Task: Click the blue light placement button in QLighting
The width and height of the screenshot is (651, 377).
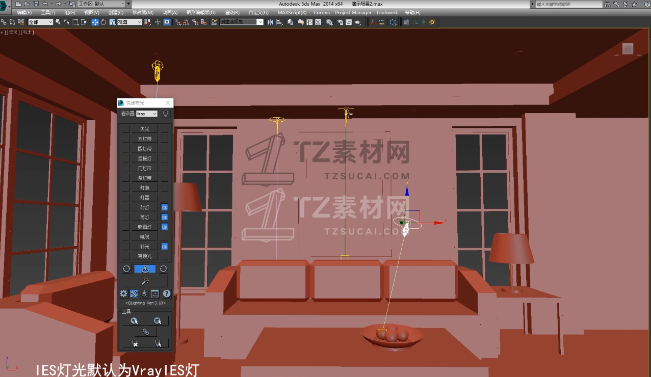Action: pos(145,268)
